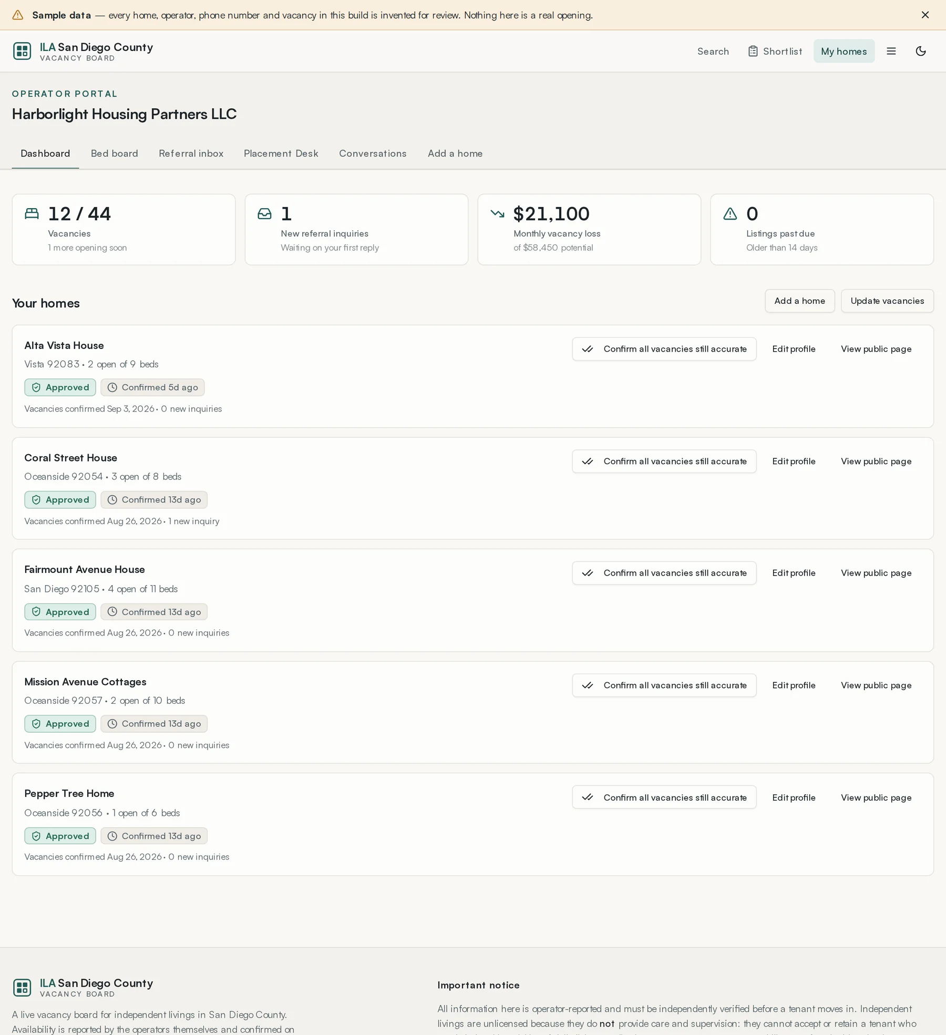Confirm all vacancies for Alta Vista House

tap(664, 349)
